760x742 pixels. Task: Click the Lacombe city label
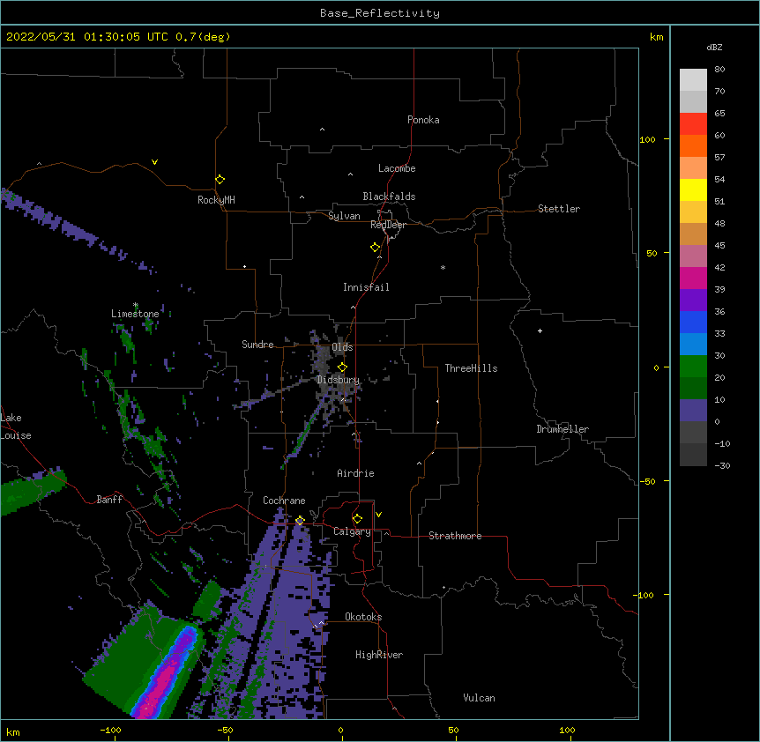[x=397, y=168]
